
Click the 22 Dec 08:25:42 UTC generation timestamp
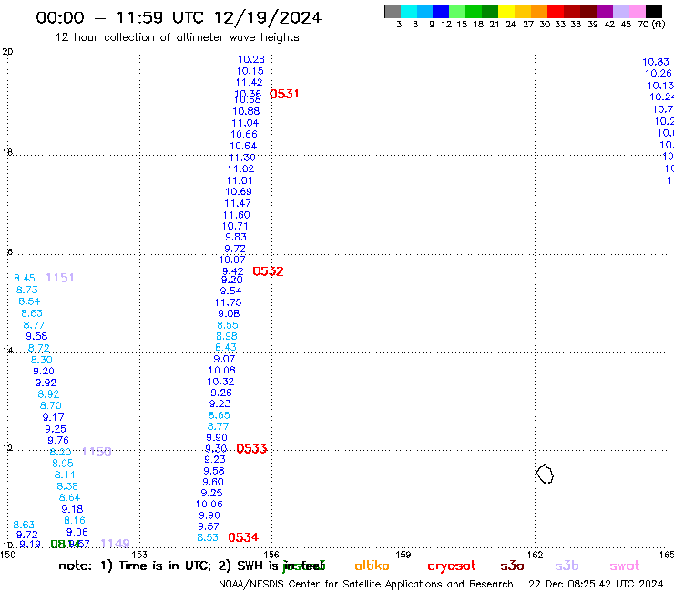coord(596,584)
